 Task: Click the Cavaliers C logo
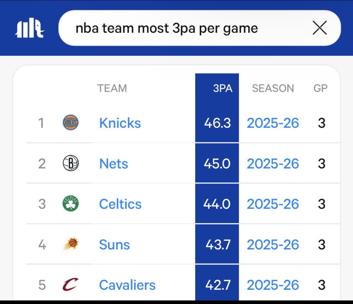70,285
